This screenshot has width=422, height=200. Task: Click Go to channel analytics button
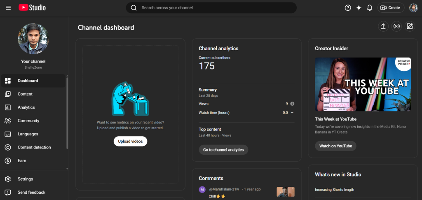point(223,150)
